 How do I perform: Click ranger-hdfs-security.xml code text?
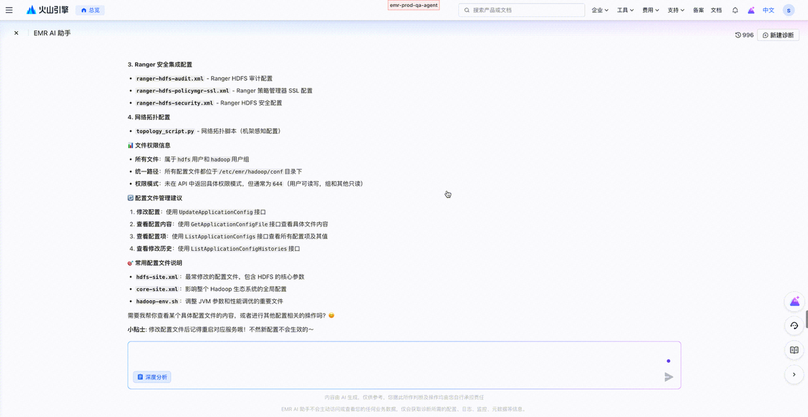[x=174, y=103]
